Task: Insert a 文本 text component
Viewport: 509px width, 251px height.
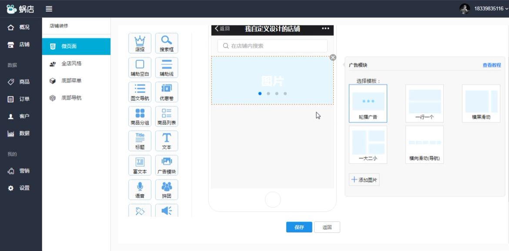Action: [167, 141]
